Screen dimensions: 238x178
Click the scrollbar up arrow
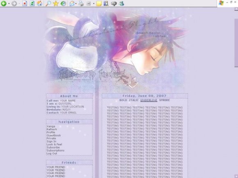coord(236,9)
